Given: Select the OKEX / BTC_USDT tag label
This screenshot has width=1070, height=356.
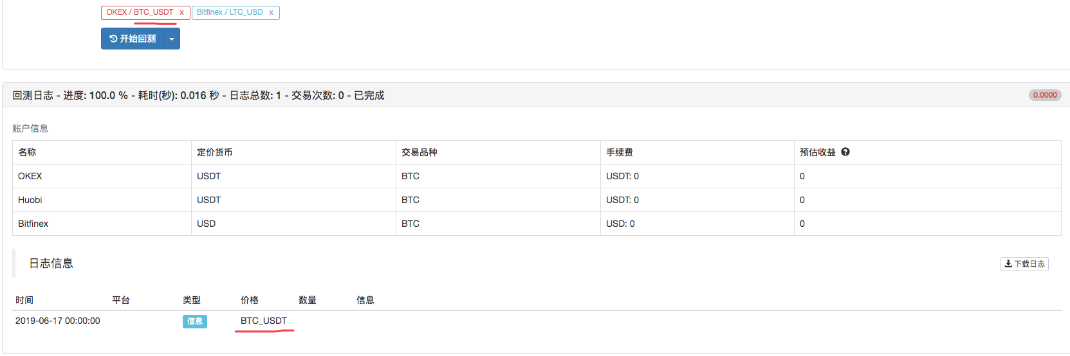Looking at the screenshot, I should (x=140, y=12).
